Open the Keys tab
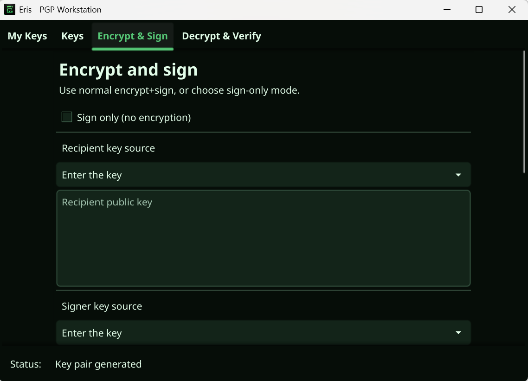528x381 pixels. (72, 36)
